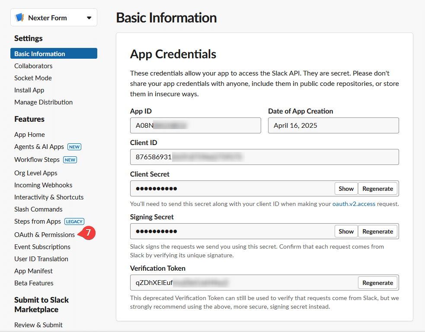Open Socket Mode configuration
425x332 pixels.
[33, 78]
